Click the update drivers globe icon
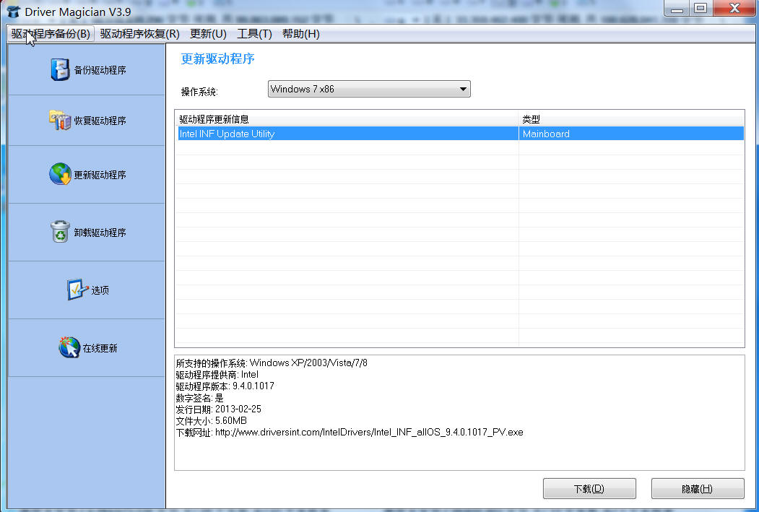 [x=60, y=174]
